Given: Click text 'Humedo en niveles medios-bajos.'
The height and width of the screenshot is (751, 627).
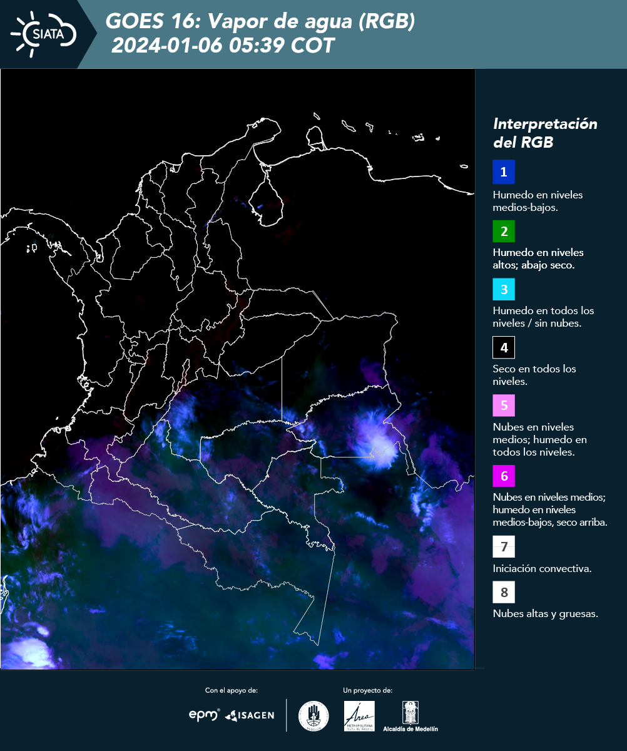Looking at the screenshot, I should [x=538, y=201].
